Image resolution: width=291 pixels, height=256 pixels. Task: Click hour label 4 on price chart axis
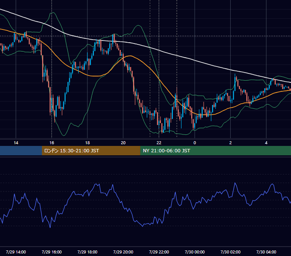[x=266, y=143]
